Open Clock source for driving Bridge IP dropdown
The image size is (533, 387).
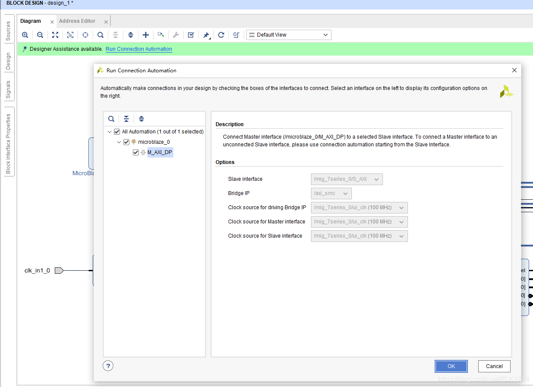(x=359, y=207)
